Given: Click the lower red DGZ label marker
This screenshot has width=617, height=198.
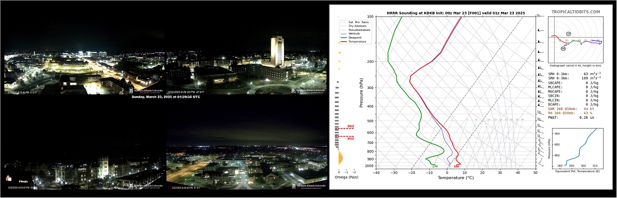Looking at the screenshot, I should (350, 138).
